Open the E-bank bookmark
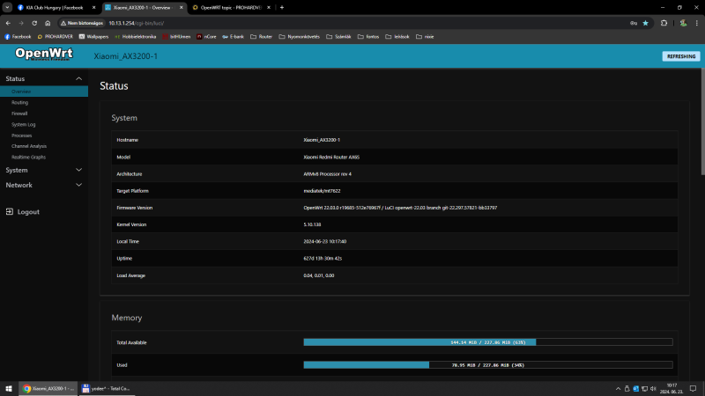705x396 pixels. (x=233, y=37)
